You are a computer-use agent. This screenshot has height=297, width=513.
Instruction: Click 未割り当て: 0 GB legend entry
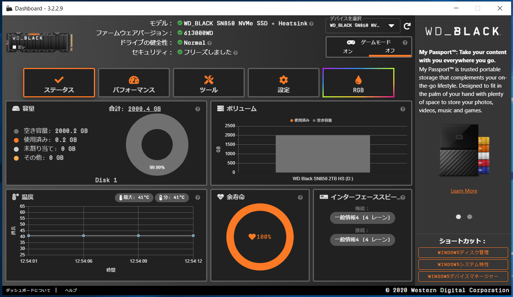45,149
